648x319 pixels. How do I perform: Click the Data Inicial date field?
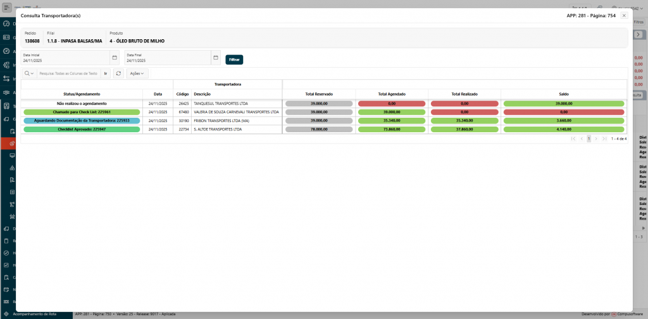(66, 58)
